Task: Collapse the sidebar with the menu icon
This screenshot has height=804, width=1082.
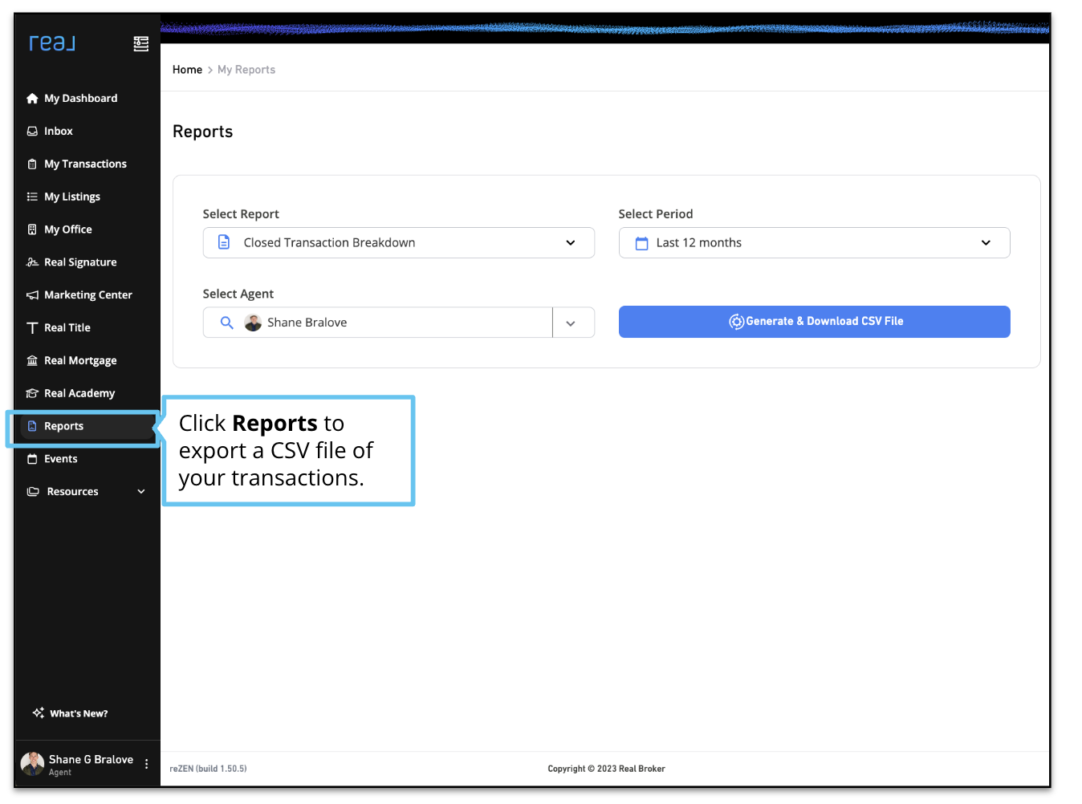Action: point(141,44)
